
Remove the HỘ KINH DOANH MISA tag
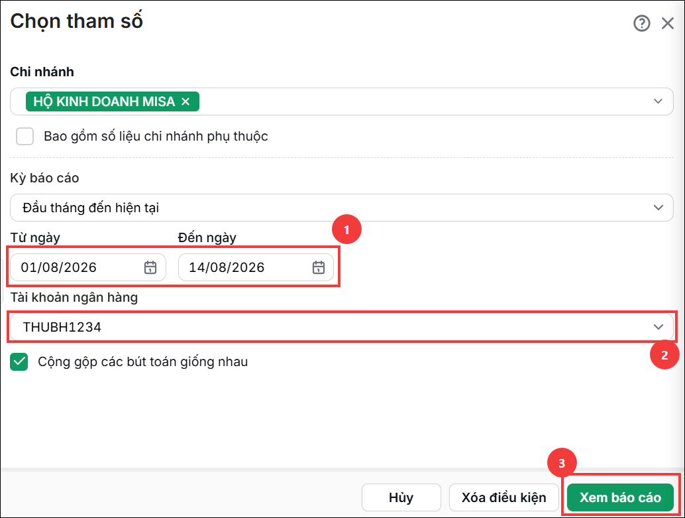pyautogui.click(x=185, y=101)
